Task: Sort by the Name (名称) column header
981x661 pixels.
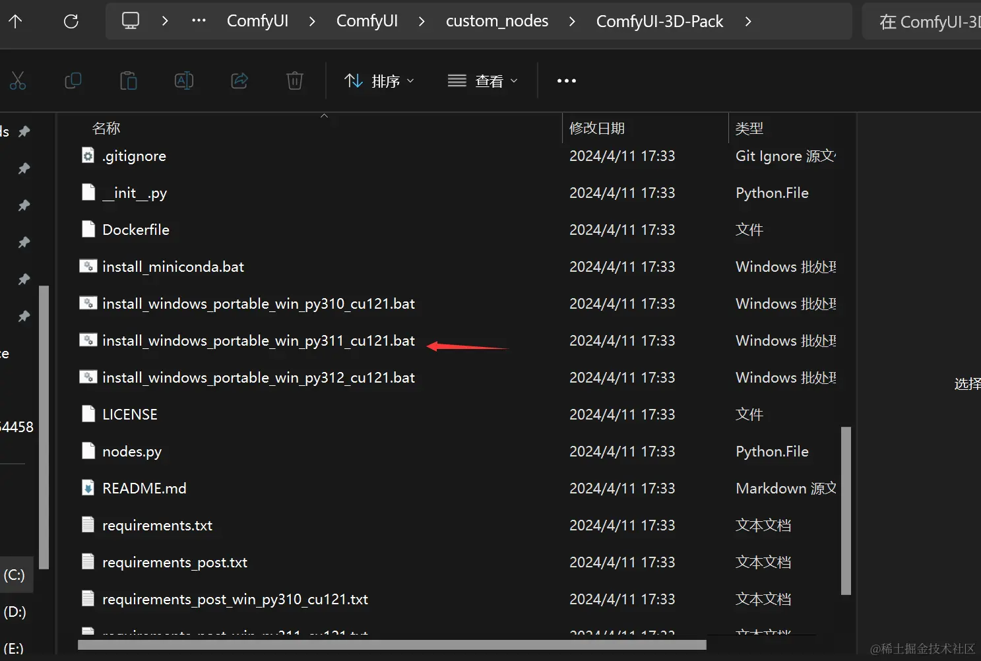Action: [106, 128]
